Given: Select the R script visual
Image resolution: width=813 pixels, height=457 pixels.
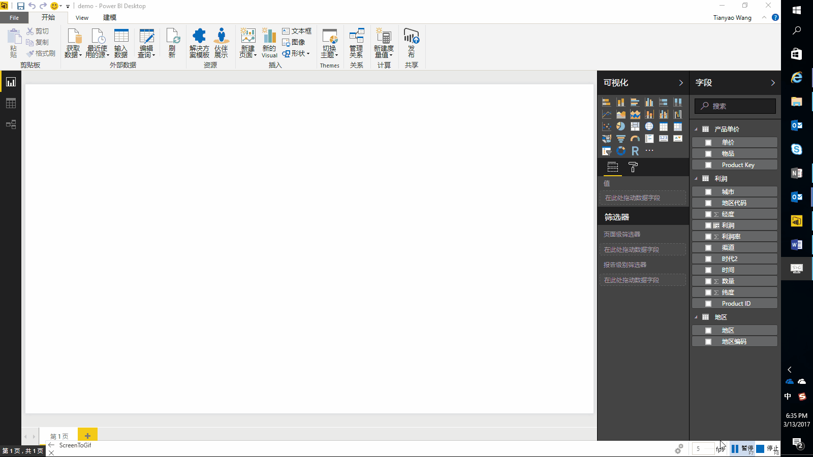Looking at the screenshot, I should click(x=635, y=151).
